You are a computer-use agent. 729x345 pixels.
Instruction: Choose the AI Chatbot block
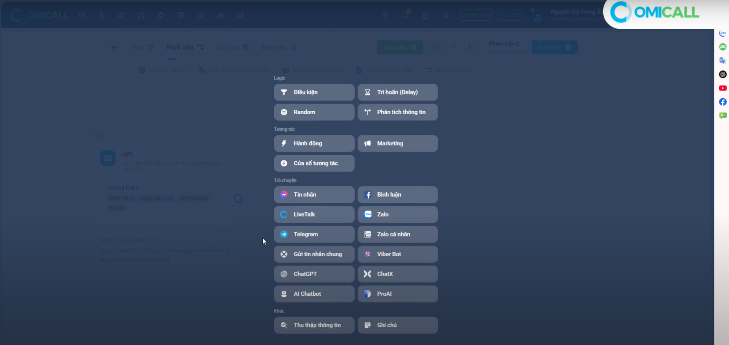point(314,294)
